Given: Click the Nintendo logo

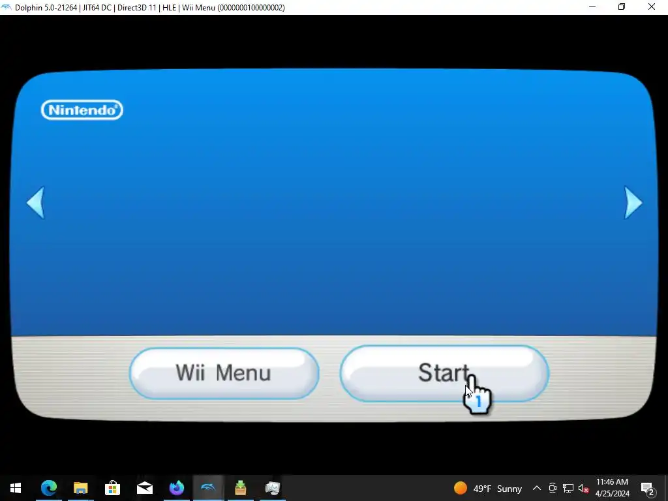Looking at the screenshot, I should pos(82,110).
